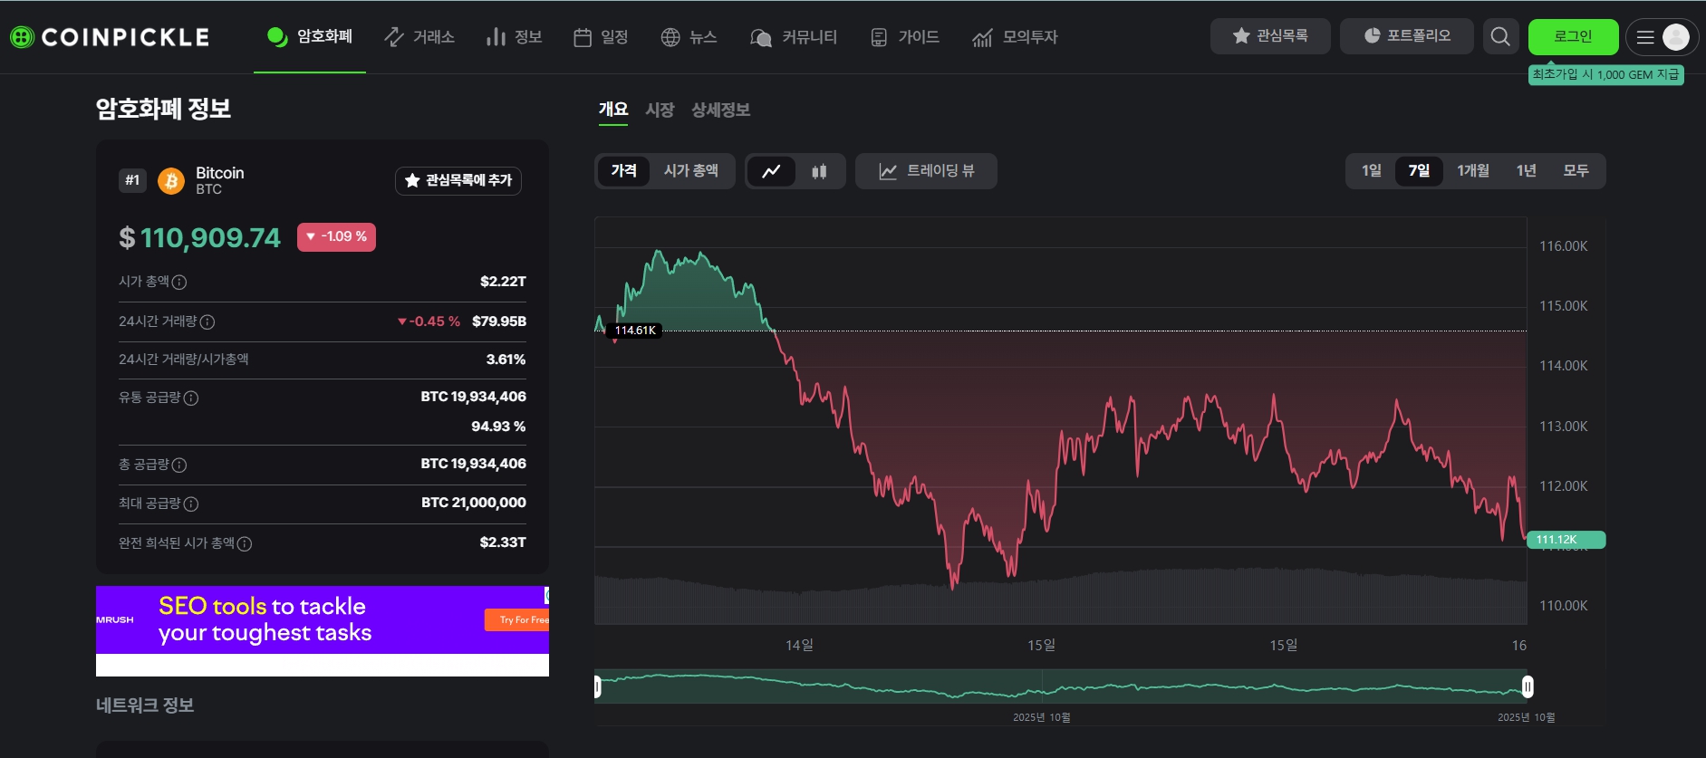Open the 시장 tab
The image size is (1706, 758).
coord(660,110)
